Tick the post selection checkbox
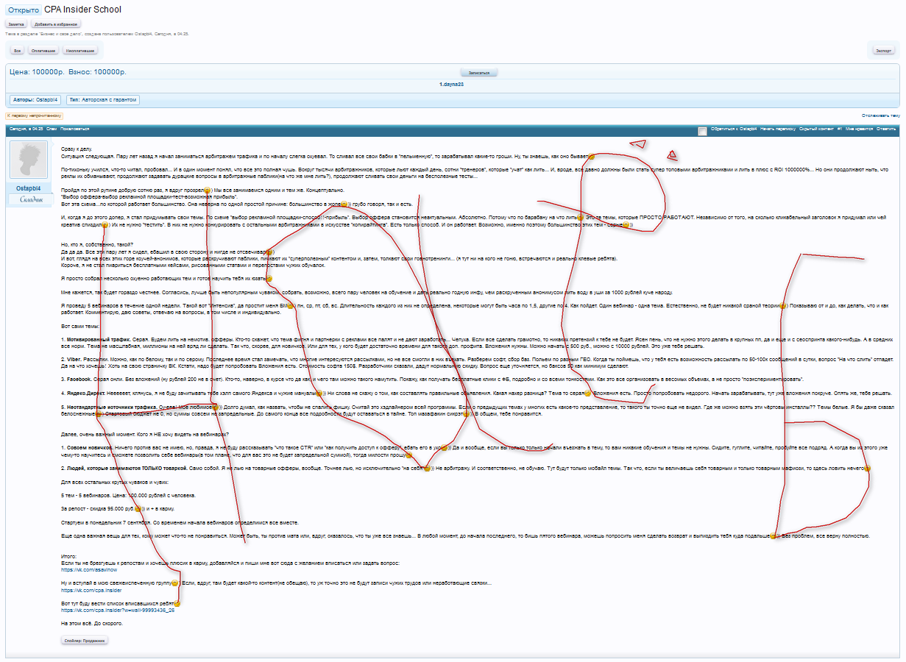The image size is (906, 662). click(x=703, y=131)
